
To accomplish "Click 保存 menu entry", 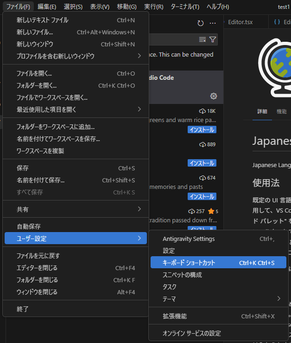I will (x=76, y=168).
